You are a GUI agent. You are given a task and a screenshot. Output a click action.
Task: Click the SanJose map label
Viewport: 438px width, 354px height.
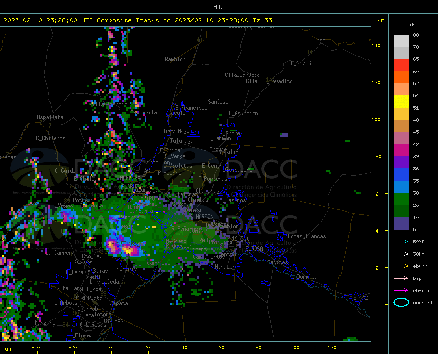(218, 102)
